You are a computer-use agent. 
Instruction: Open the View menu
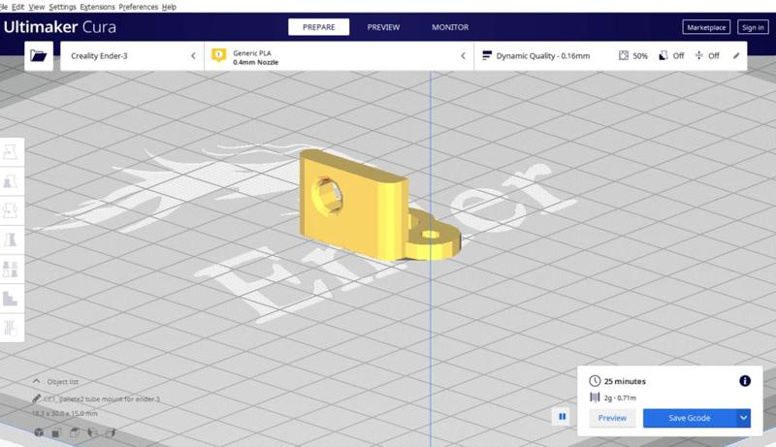[x=37, y=7]
